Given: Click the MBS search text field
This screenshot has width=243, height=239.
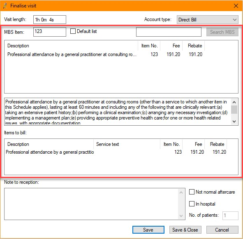Looking at the screenshot, I should point(169,32).
